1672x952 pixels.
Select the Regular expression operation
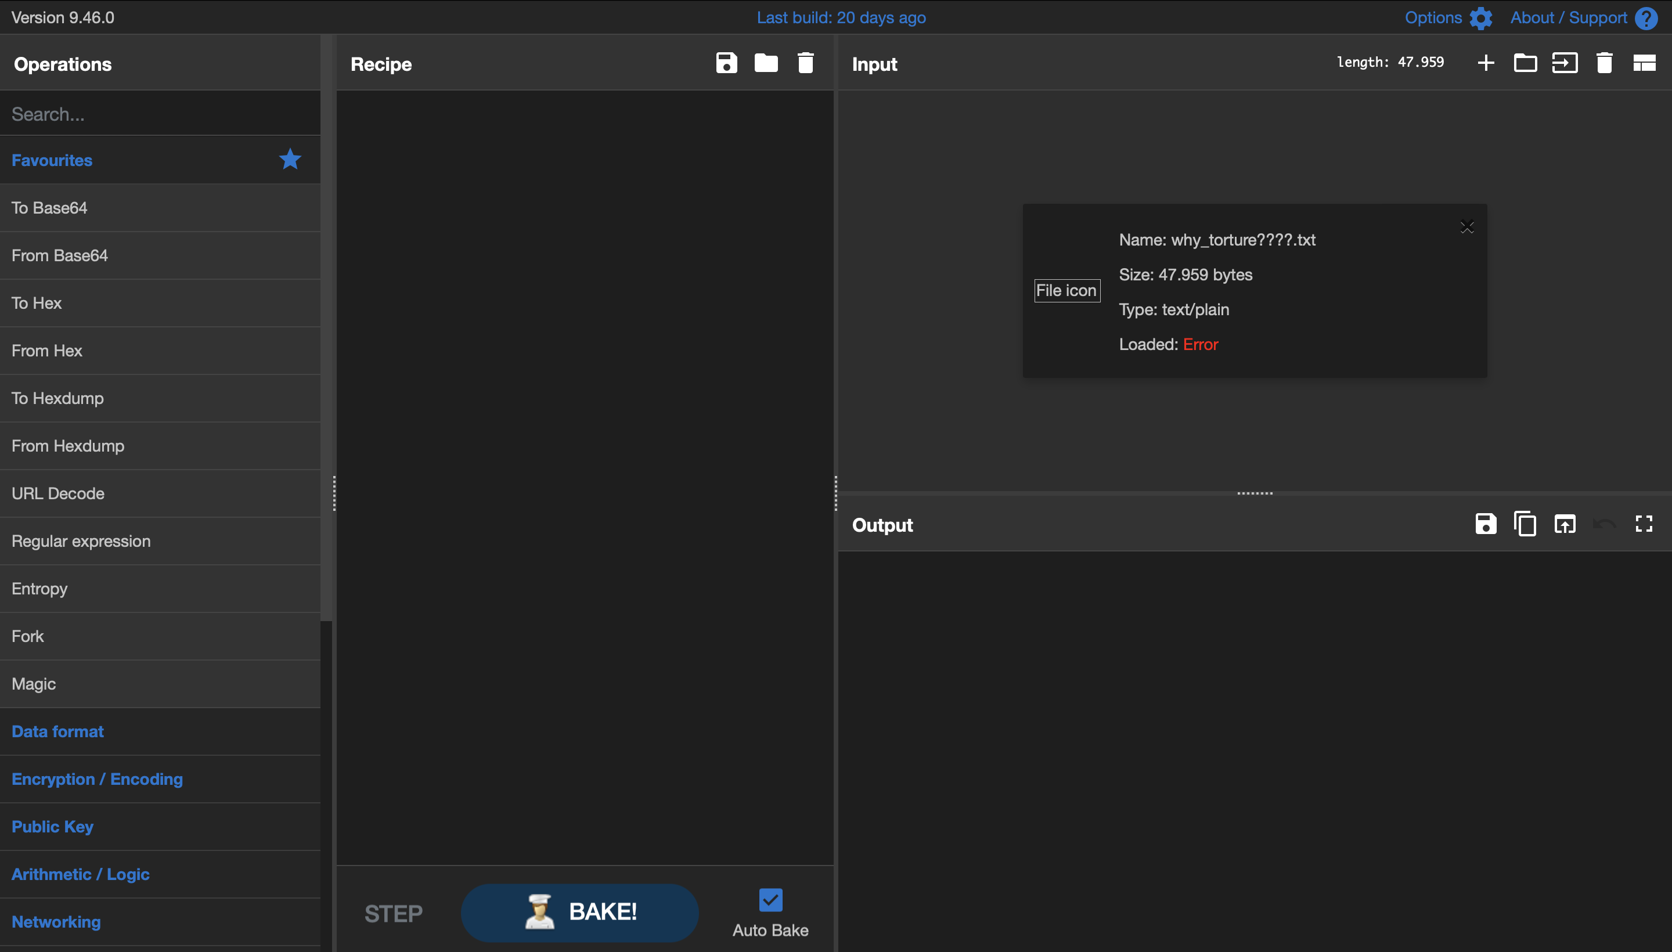point(160,542)
